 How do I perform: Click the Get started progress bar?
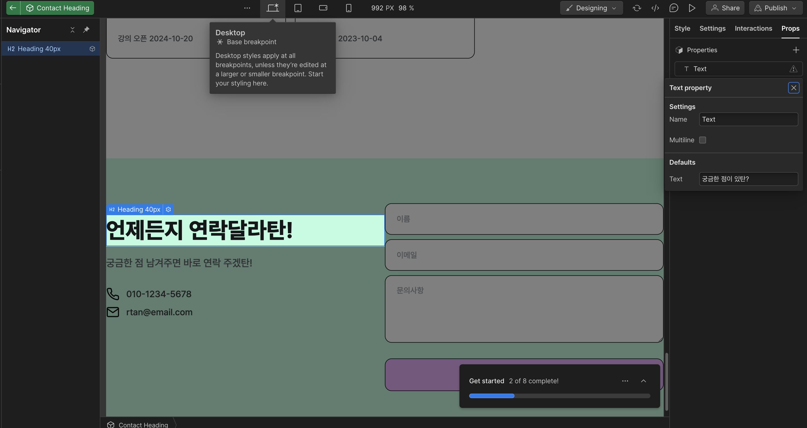tap(560, 396)
